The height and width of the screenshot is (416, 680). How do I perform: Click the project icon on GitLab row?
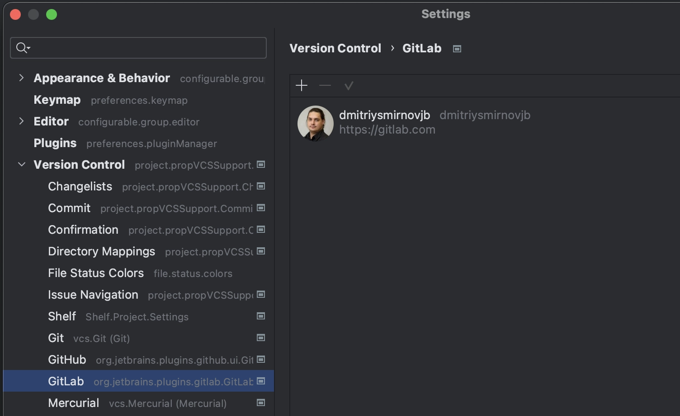coord(261,381)
